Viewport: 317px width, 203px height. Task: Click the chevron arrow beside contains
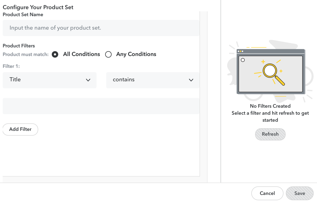pos(191,80)
